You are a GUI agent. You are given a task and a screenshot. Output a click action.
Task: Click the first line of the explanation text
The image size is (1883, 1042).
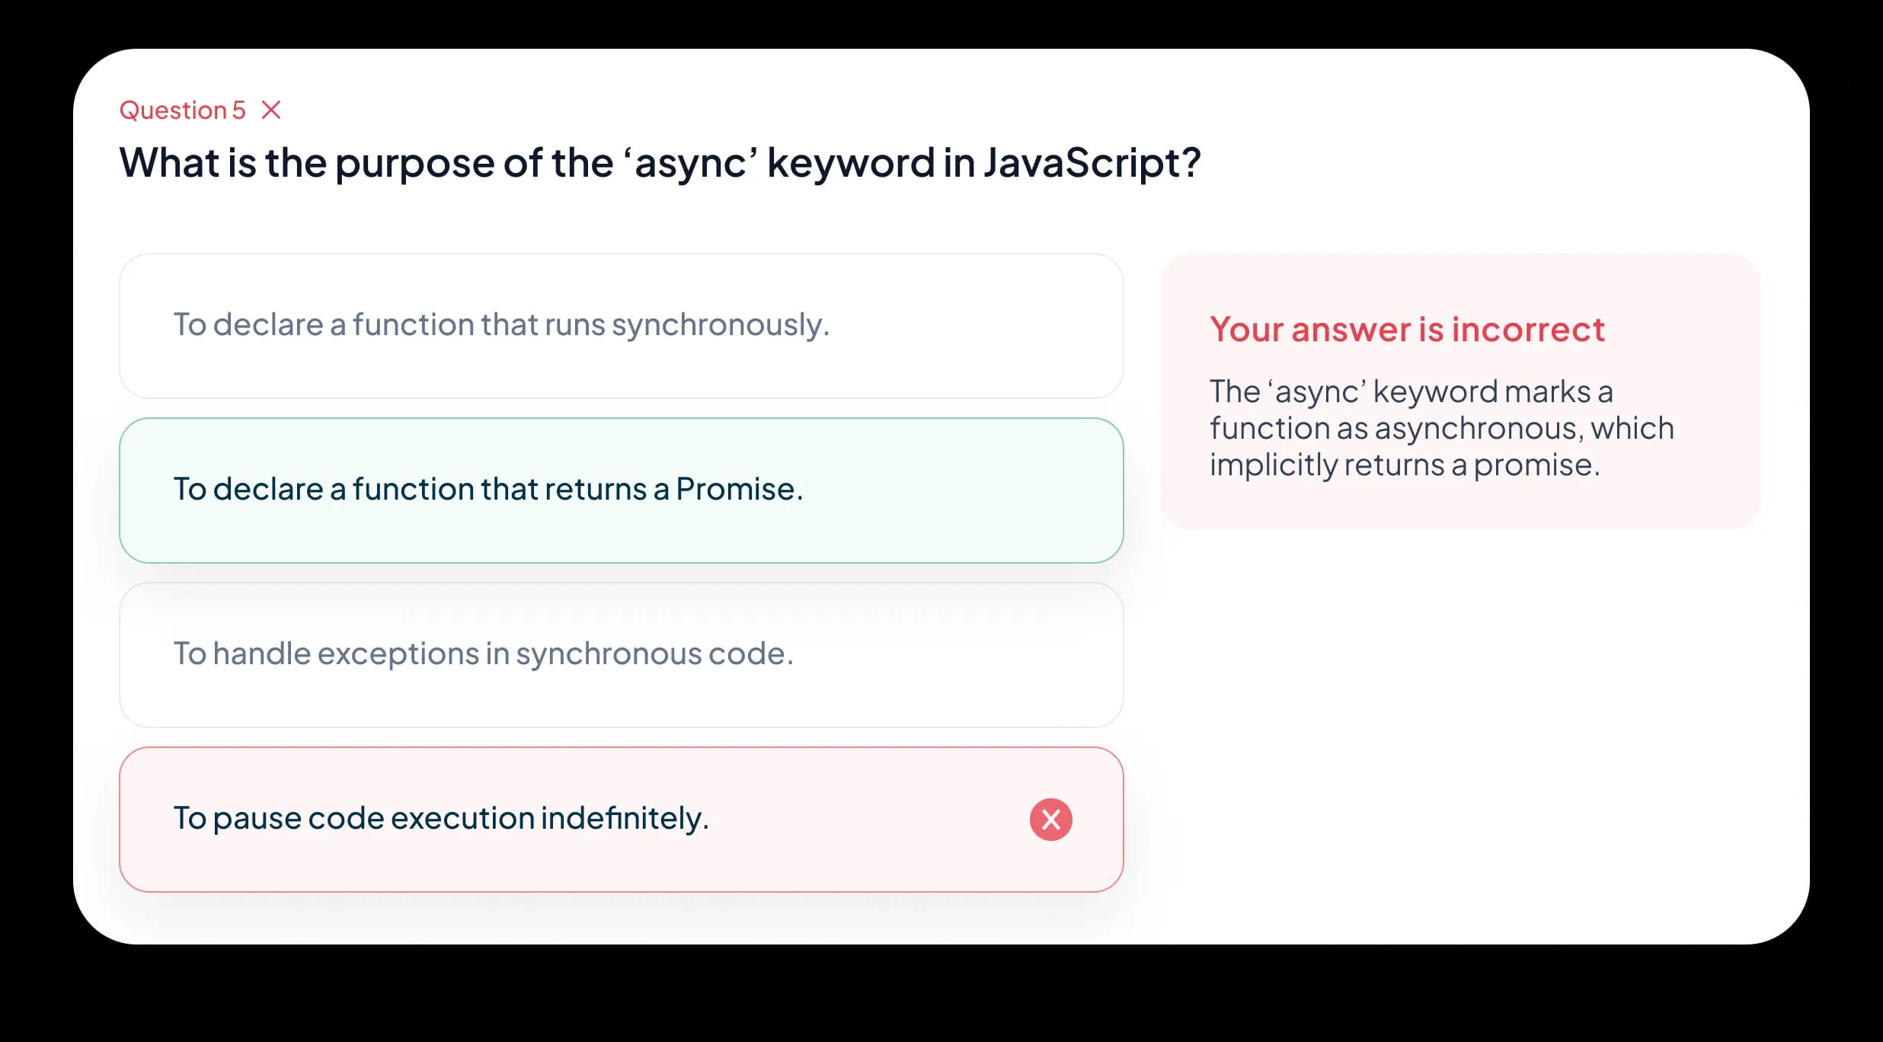coord(1411,392)
